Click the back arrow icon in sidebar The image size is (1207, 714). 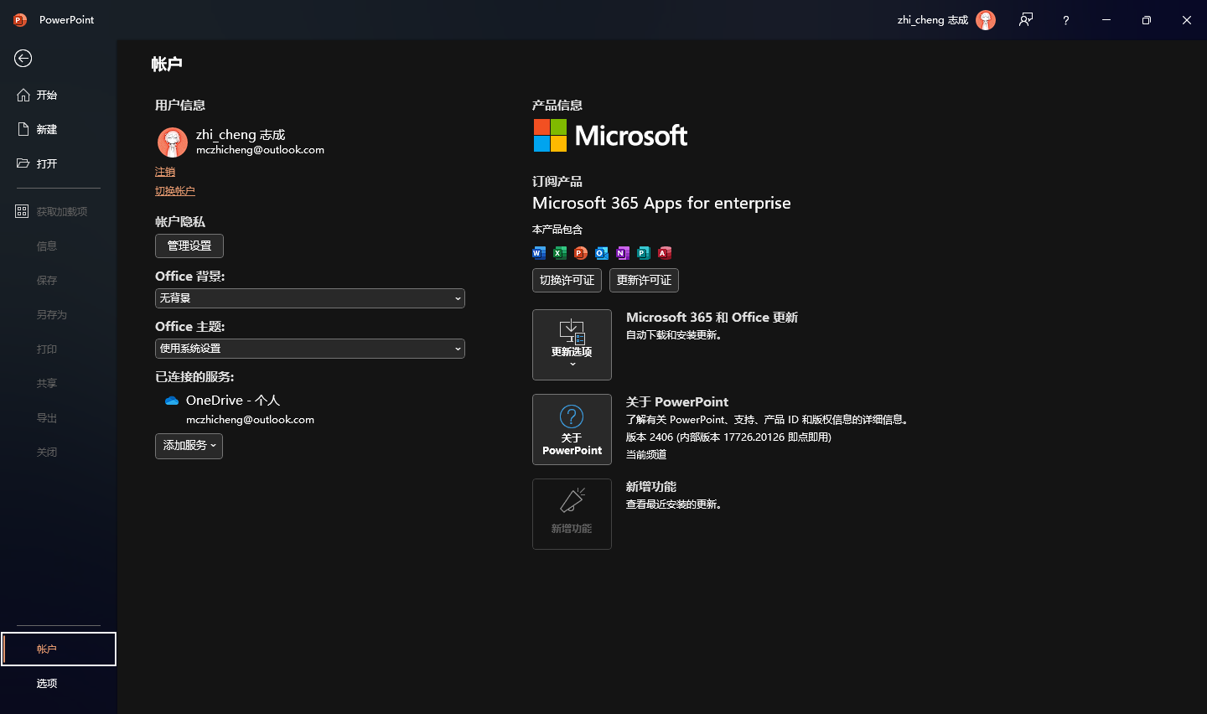click(23, 58)
